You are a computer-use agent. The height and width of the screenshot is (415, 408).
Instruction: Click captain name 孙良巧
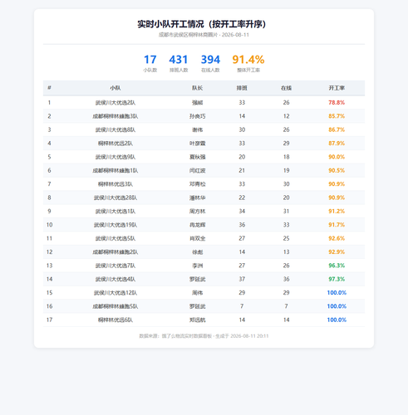click(x=198, y=116)
